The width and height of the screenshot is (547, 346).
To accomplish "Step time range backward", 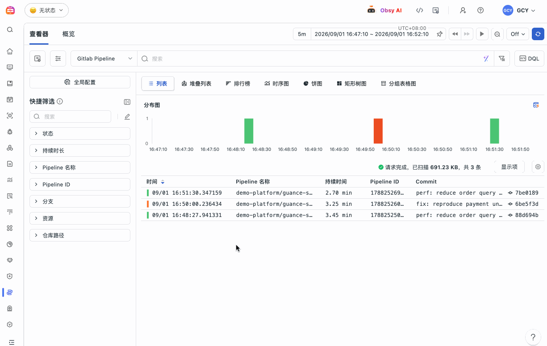I will (455, 34).
